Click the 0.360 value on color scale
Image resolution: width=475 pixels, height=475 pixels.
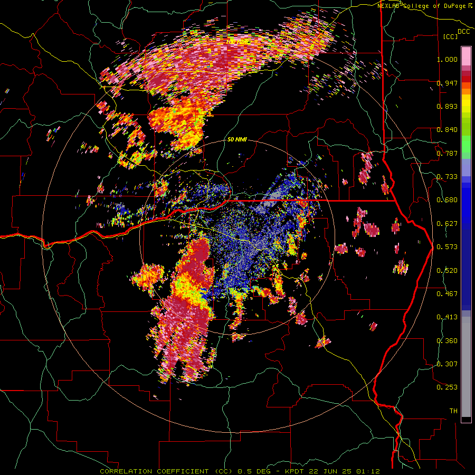tap(447, 340)
